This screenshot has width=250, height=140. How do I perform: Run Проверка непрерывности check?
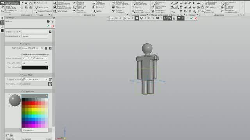pyautogui.click(x=230, y=11)
